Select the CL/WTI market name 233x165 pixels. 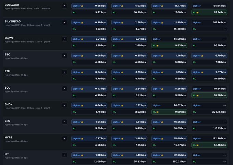pos(10,38)
